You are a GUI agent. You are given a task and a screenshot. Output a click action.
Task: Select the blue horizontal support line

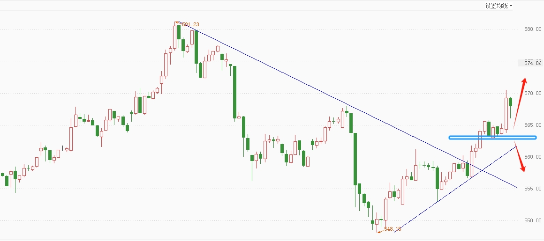(x=493, y=138)
